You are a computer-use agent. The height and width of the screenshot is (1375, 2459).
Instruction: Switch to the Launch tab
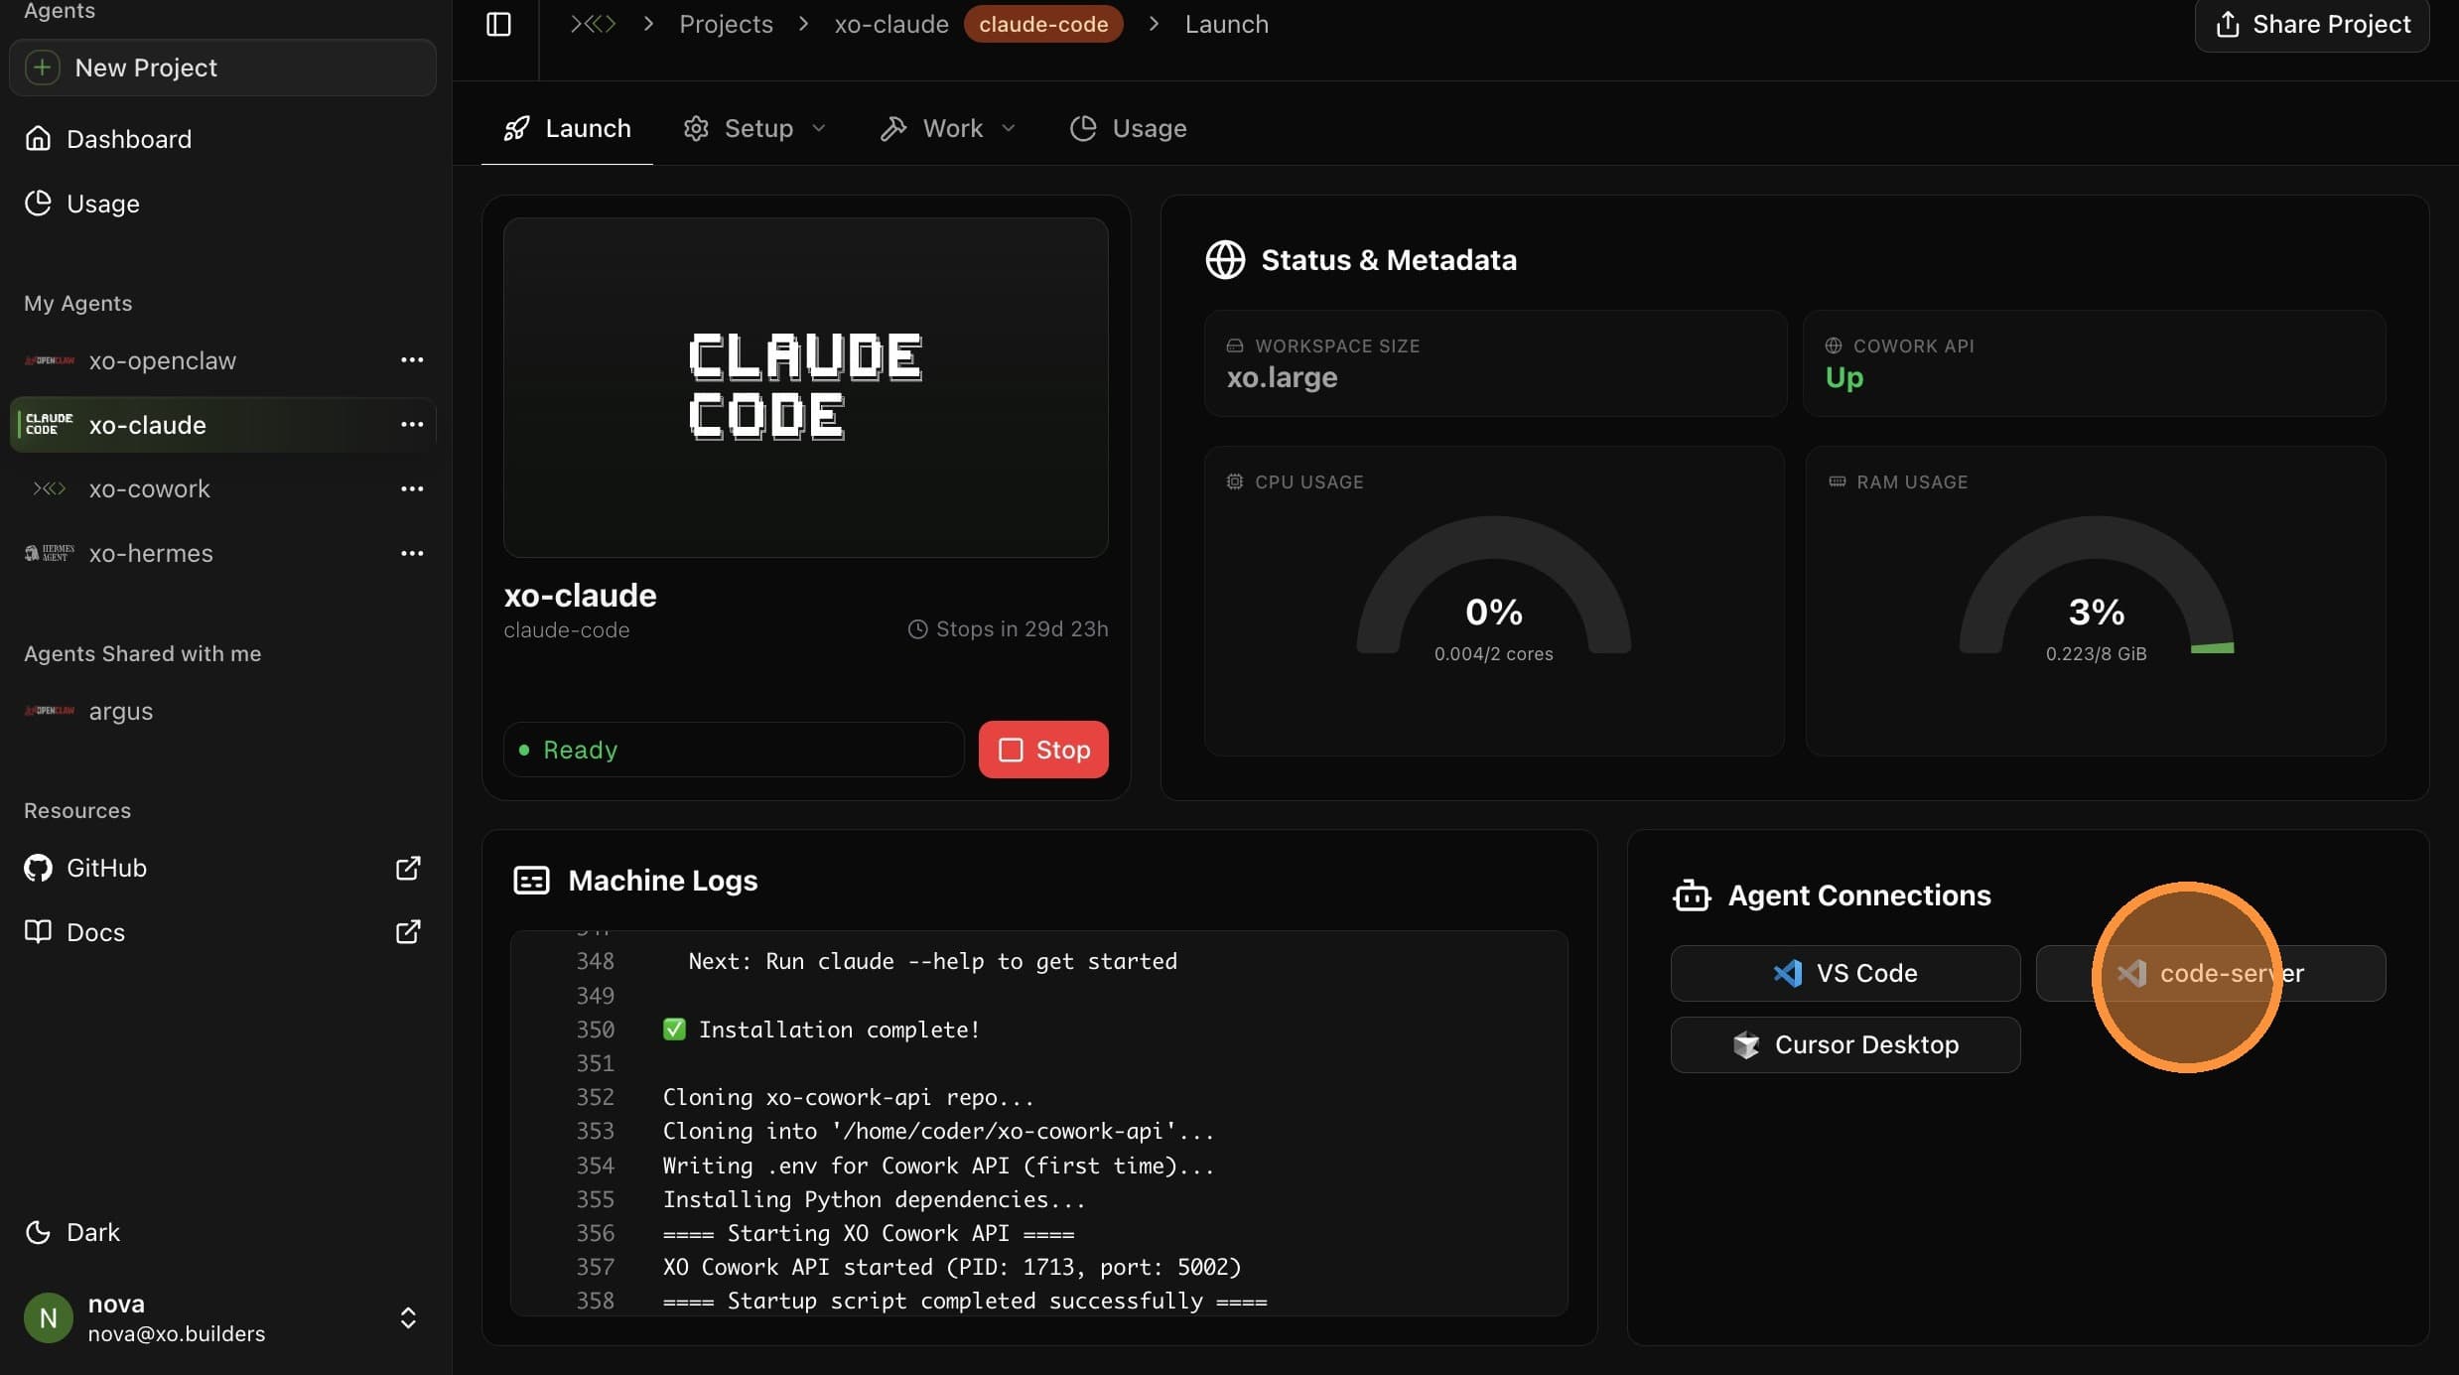(567, 128)
